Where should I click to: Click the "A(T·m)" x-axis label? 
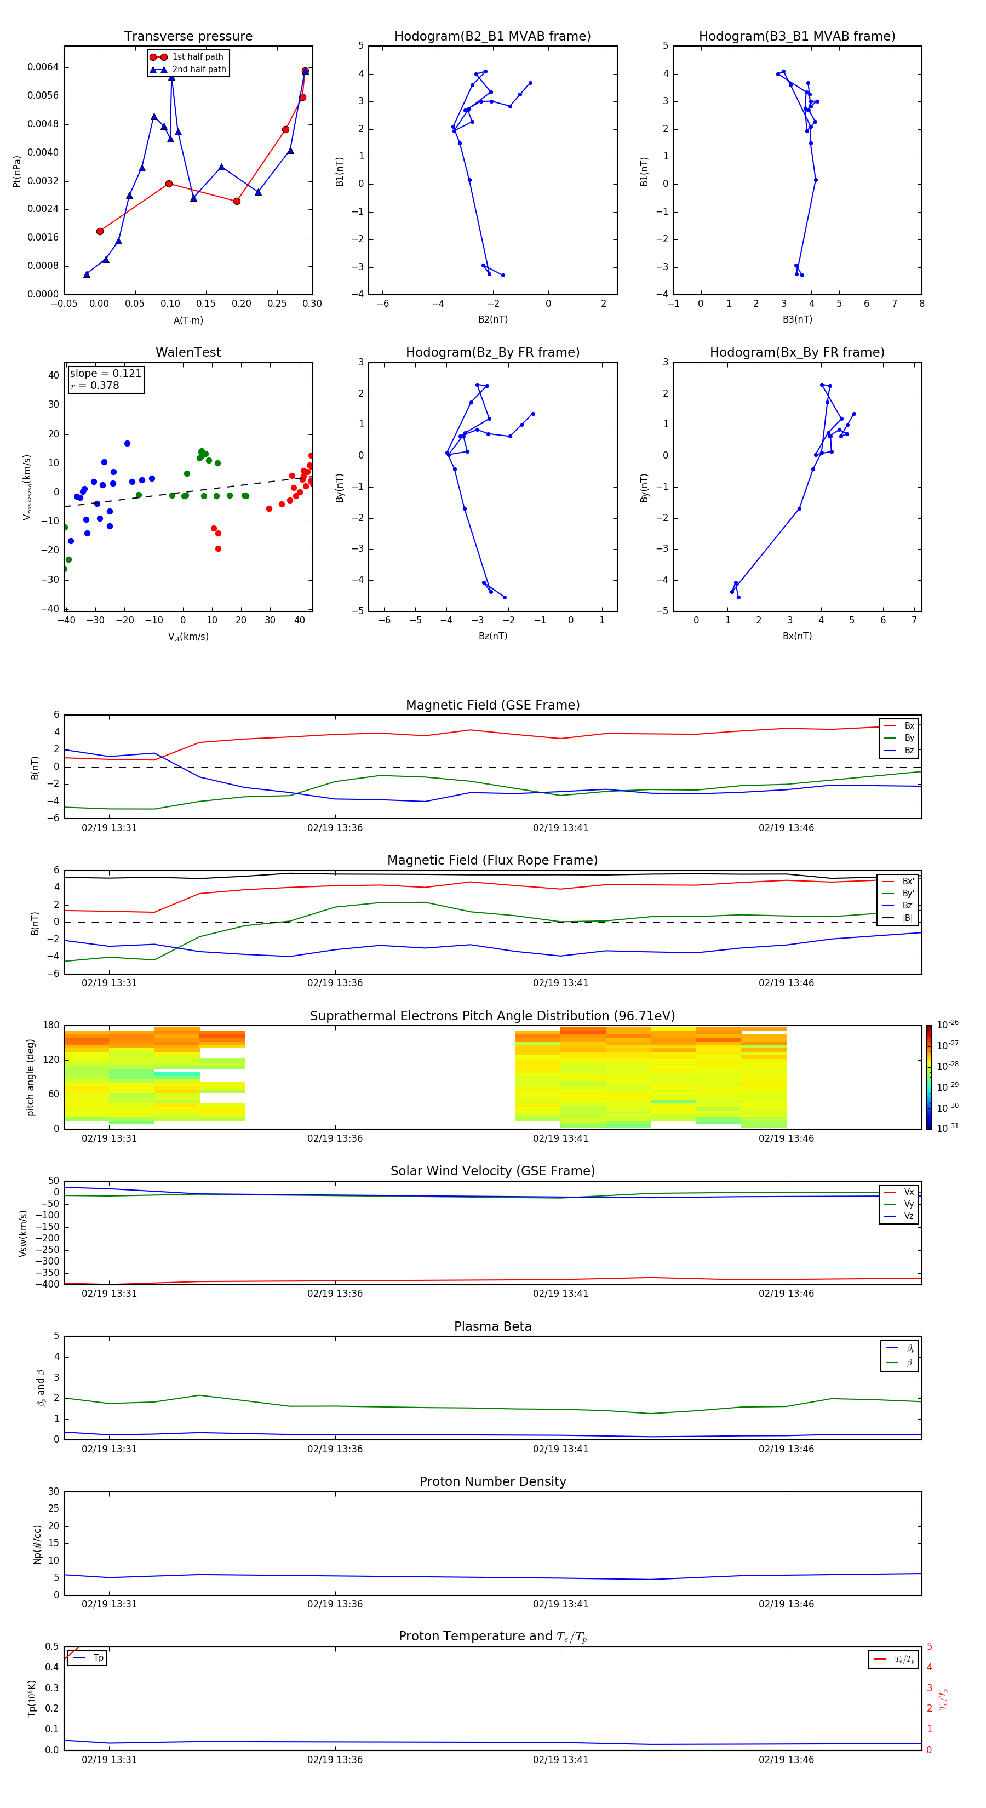(188, 321)
